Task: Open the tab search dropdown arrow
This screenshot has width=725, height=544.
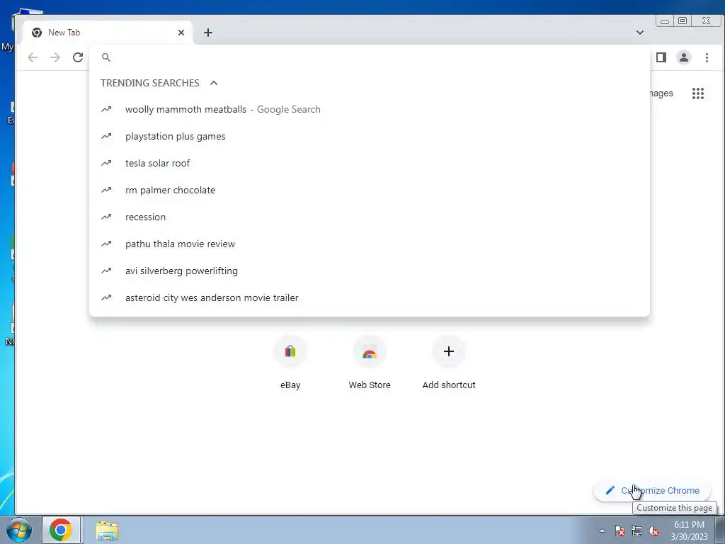Action: pyautogui.click(x=640, y=33)
